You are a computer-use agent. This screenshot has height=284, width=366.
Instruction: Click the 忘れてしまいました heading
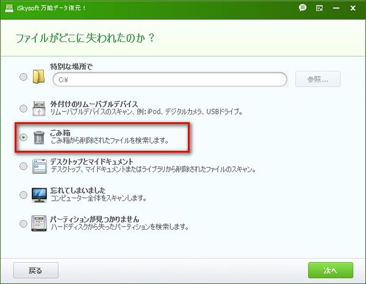click(x=77, y=190)
